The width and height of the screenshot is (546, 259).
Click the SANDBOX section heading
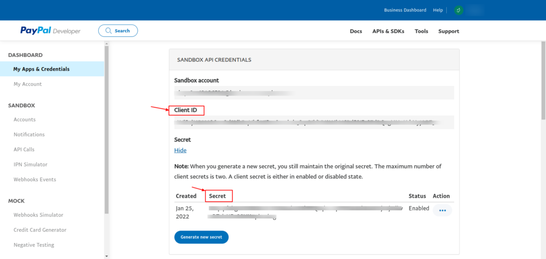click(x=21, y=105)
